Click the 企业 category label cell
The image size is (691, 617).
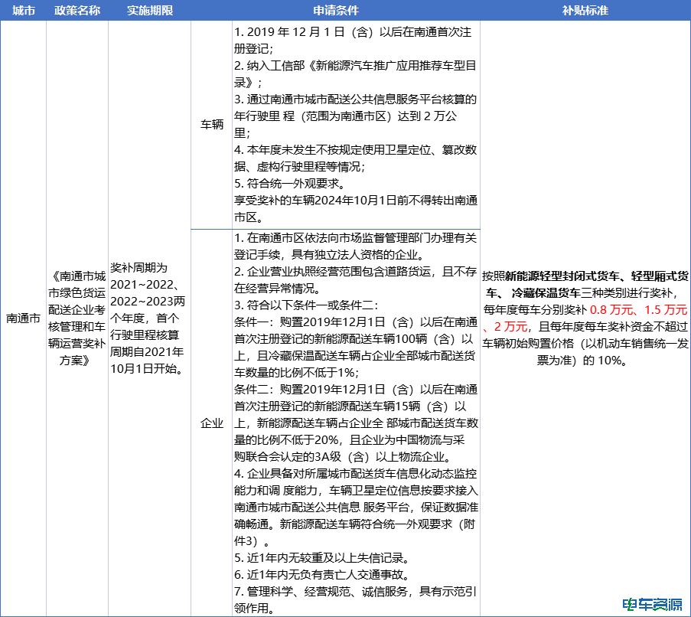point(211,423)
